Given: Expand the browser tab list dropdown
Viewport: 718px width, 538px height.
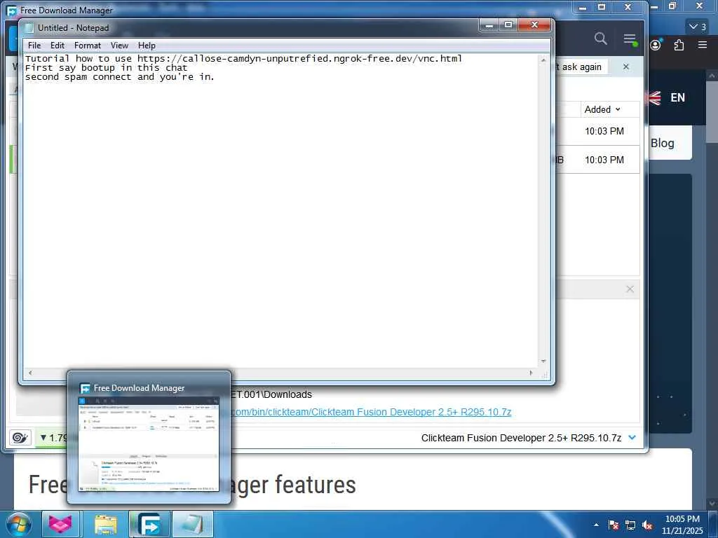Looking at the screenshot, I should coord(698,27).
